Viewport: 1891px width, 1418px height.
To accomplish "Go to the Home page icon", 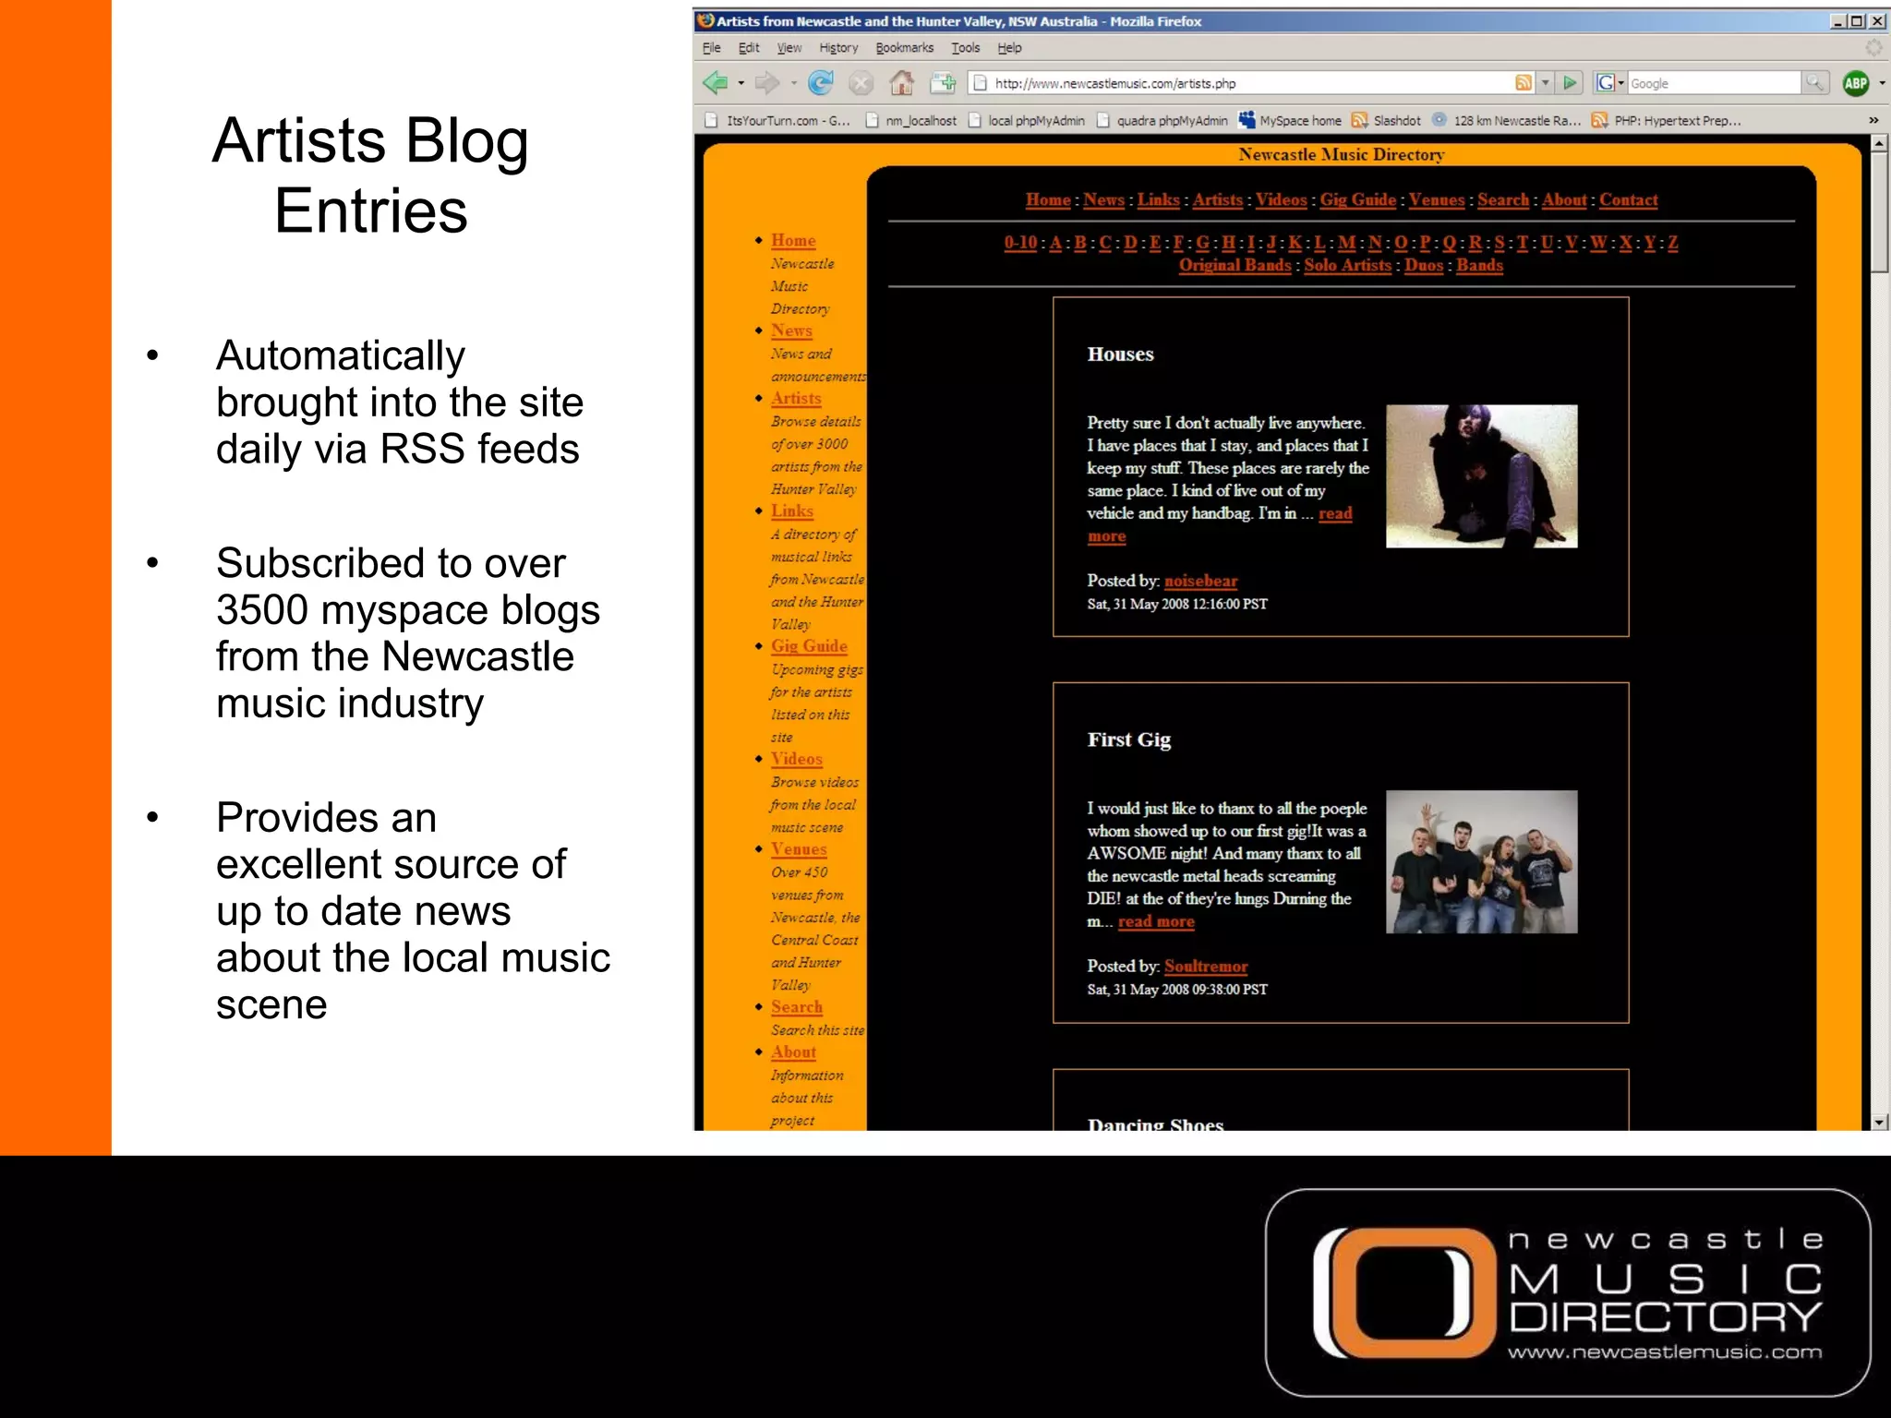I will (x=901, y=83).
